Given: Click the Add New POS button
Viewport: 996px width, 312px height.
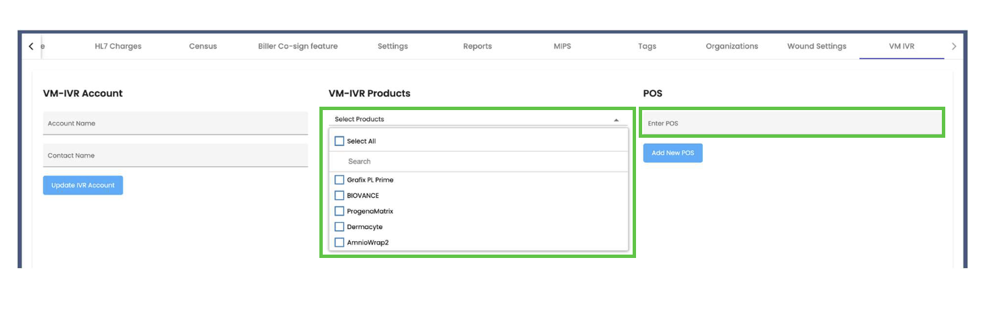Looking at the screenshot, I should coord(673,153).
